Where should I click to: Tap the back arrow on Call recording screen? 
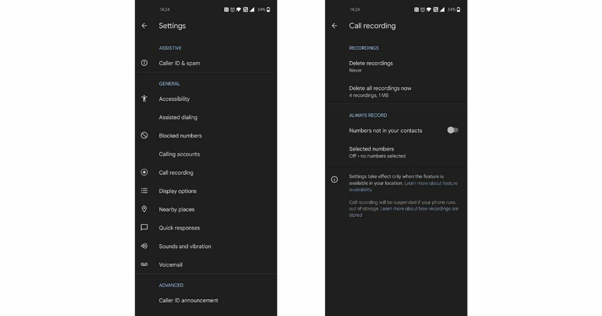coord(335,26)
